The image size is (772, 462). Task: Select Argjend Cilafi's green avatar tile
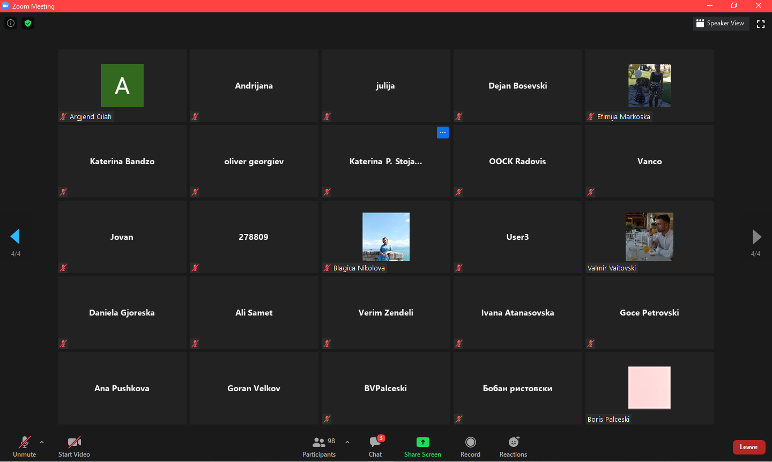tap(122, 85)
